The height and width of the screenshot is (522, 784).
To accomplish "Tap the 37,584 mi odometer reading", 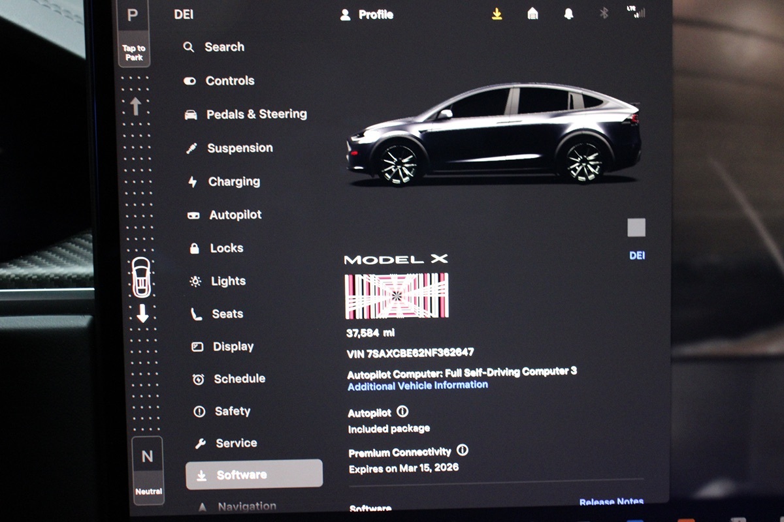I will [x=370, y=333].
